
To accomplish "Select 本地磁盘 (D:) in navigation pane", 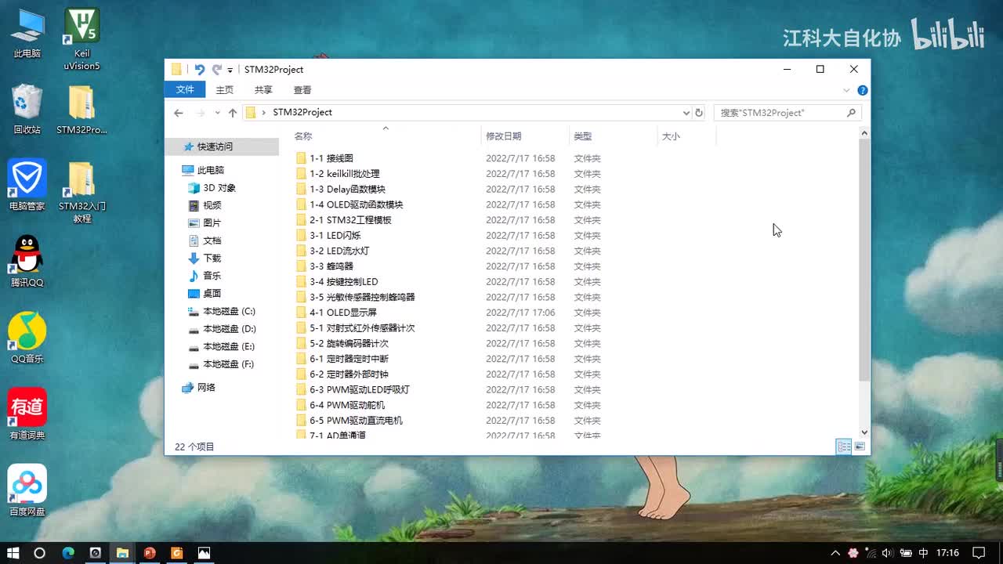I will 222,329.
